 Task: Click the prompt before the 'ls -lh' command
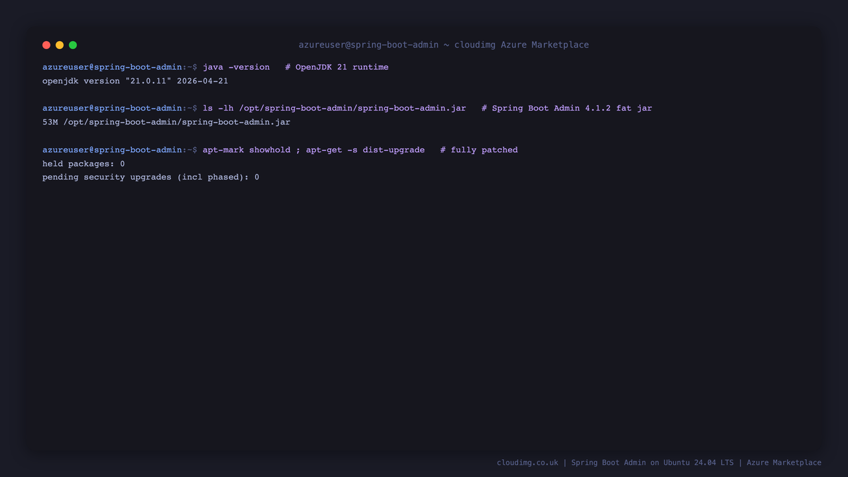120,108
